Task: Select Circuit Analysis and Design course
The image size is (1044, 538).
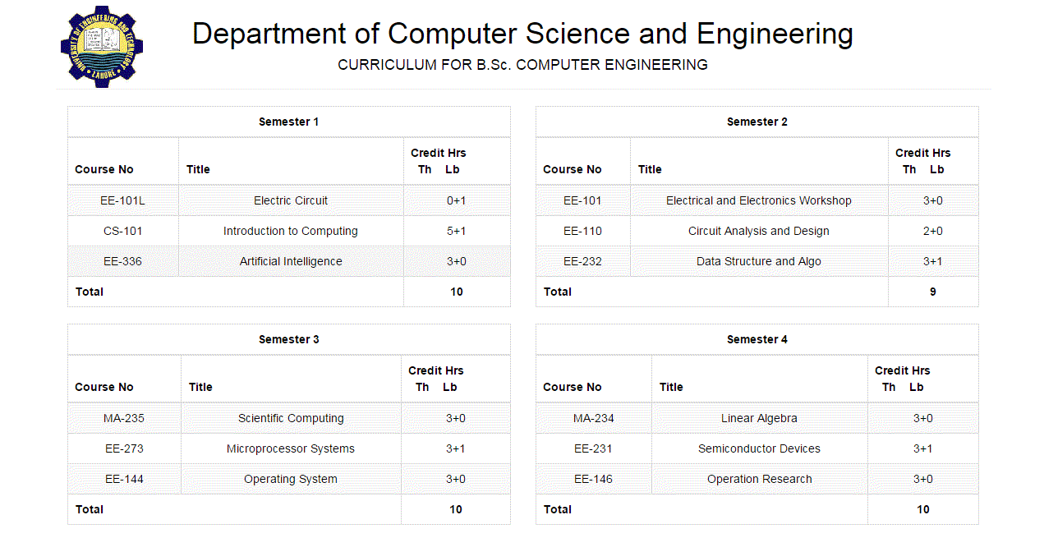Action: (x=758, y=231)
